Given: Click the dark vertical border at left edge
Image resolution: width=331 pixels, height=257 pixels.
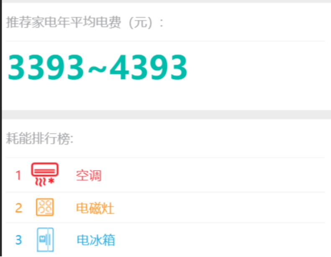Looking at the screenshot, I should [x=1, y=128].
